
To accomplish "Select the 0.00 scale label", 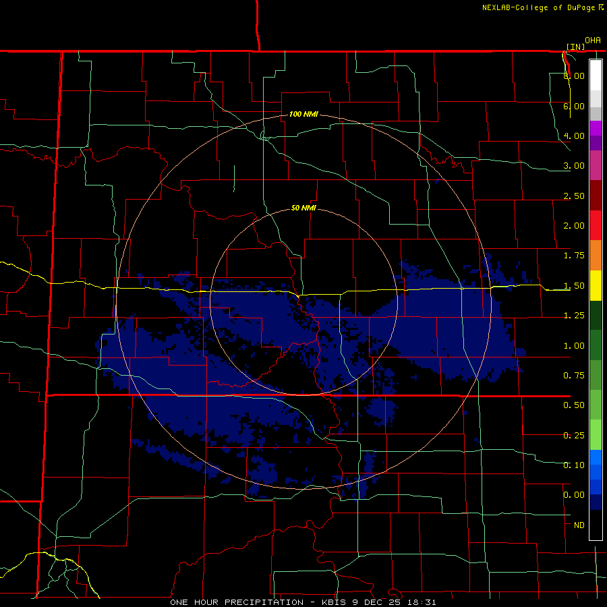I will pos(574,495).
